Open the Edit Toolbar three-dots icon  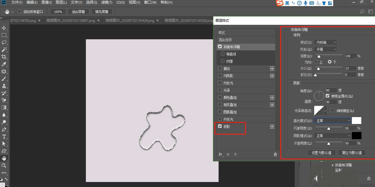[4, 173]
